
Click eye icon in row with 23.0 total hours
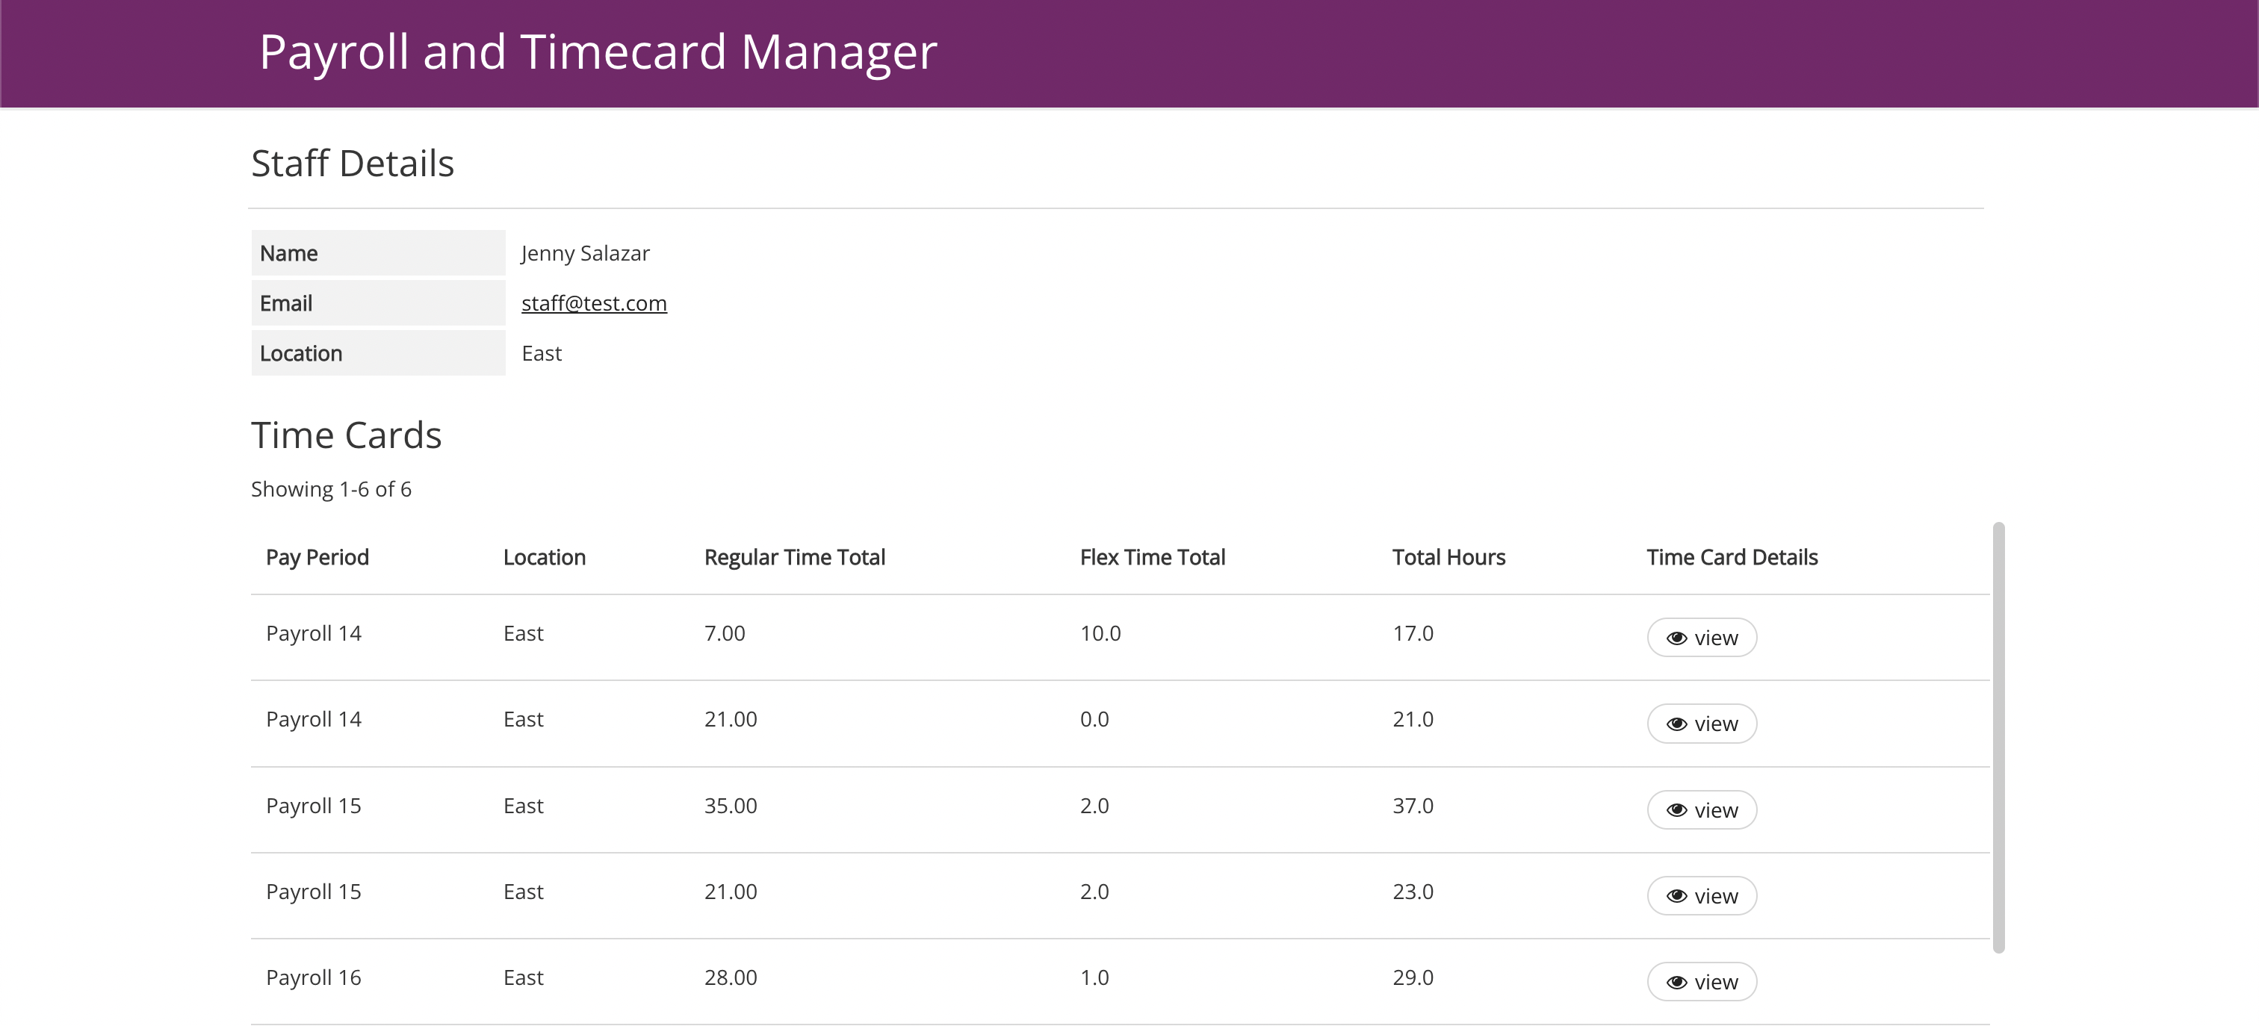pyautogui.click(x=1676, y=896)
